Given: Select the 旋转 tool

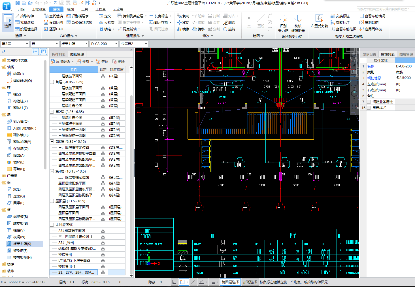Looking at the screenshot, I should pyautogui.click(x=229, y=29).
